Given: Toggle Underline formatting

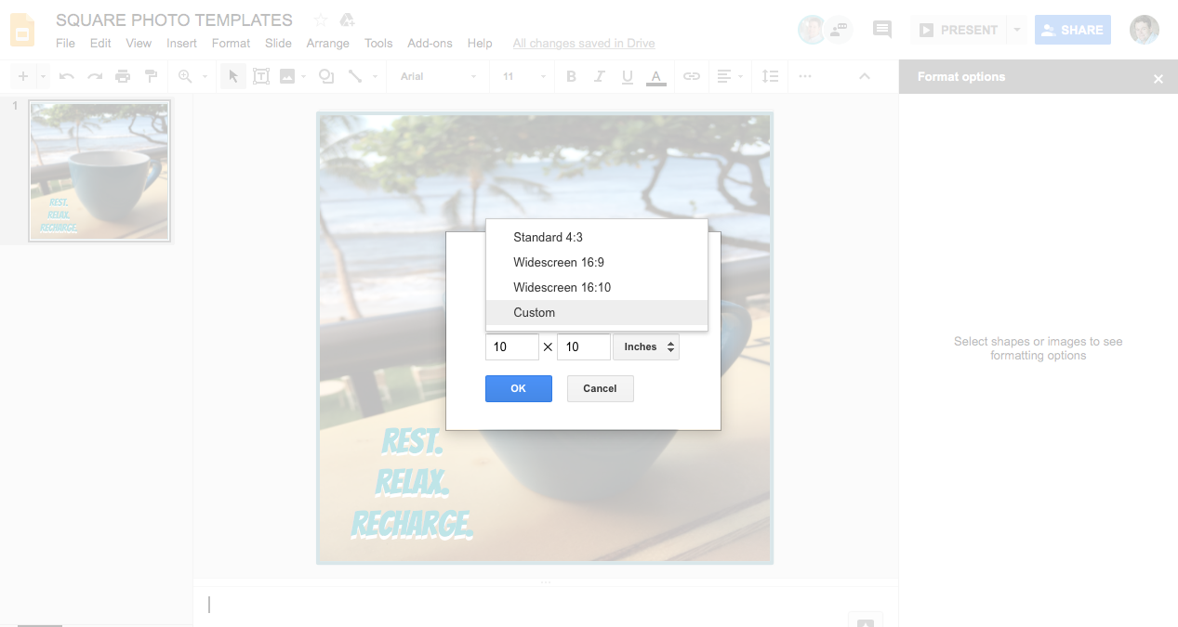Looking at the screenshot, I should click(x=628, y=76).
